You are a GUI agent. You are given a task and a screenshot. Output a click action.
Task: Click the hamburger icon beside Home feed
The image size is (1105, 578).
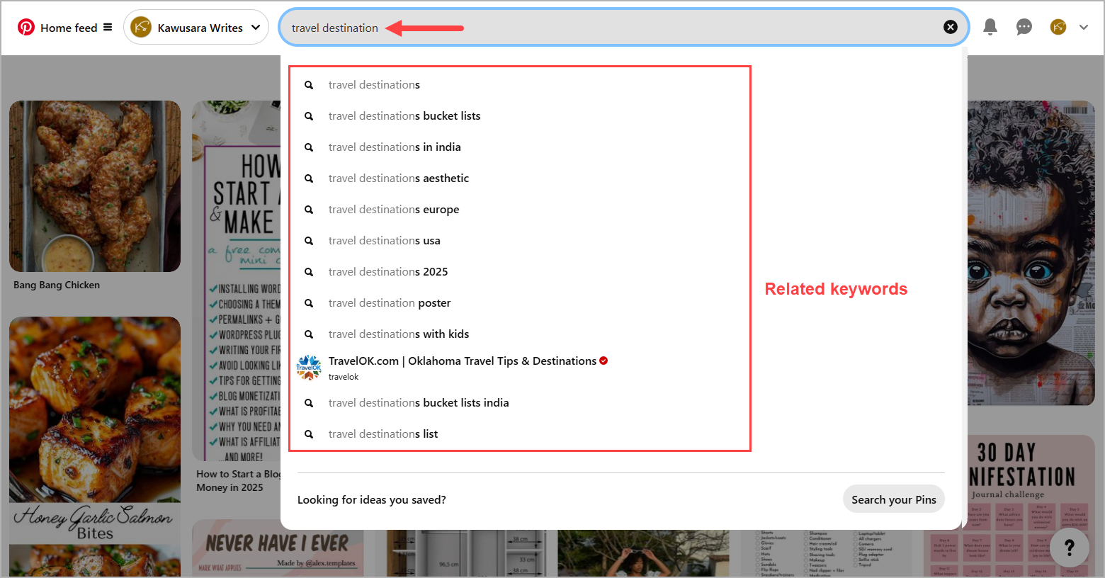pyautogui.click(x=108, y=27)
